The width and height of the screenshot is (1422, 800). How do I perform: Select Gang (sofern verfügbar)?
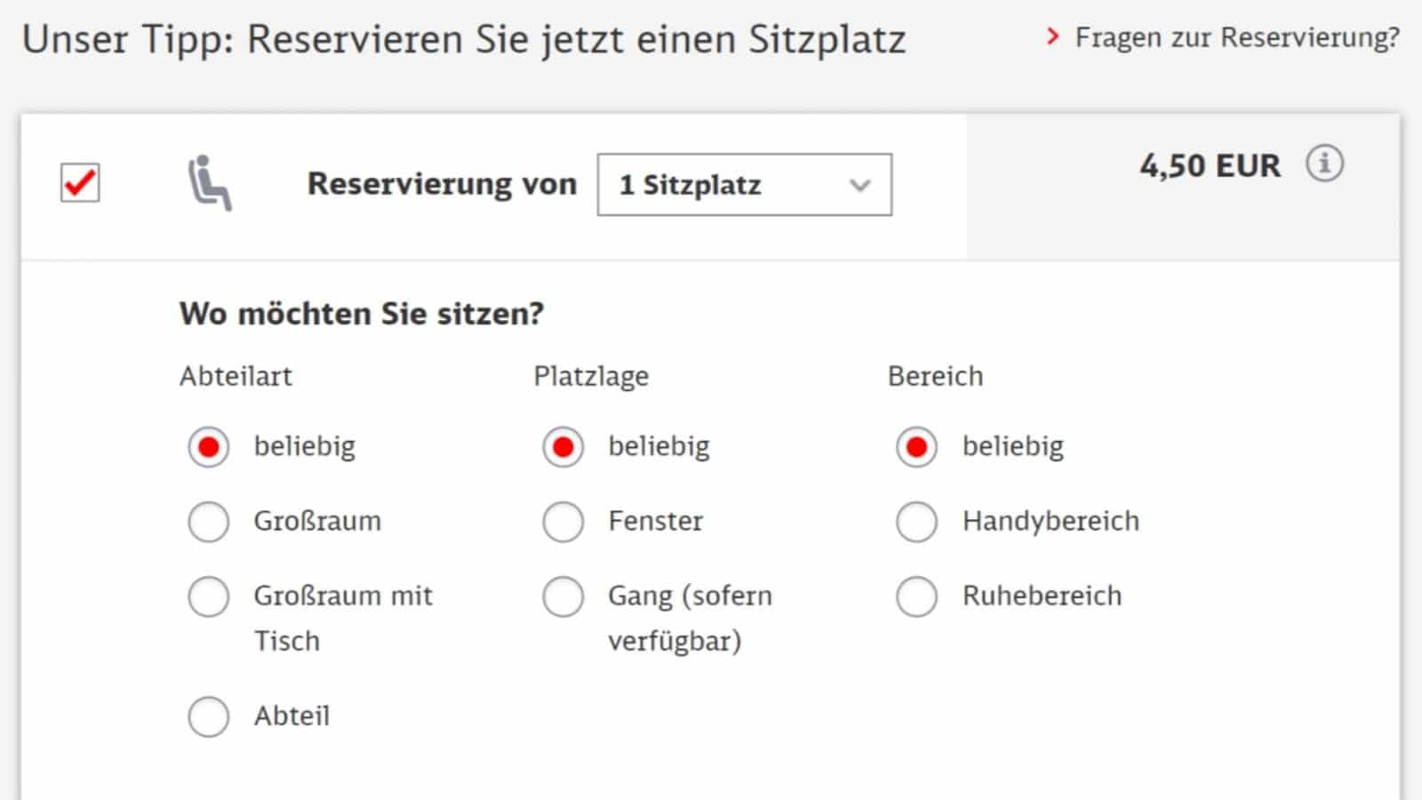pos(563,596)
